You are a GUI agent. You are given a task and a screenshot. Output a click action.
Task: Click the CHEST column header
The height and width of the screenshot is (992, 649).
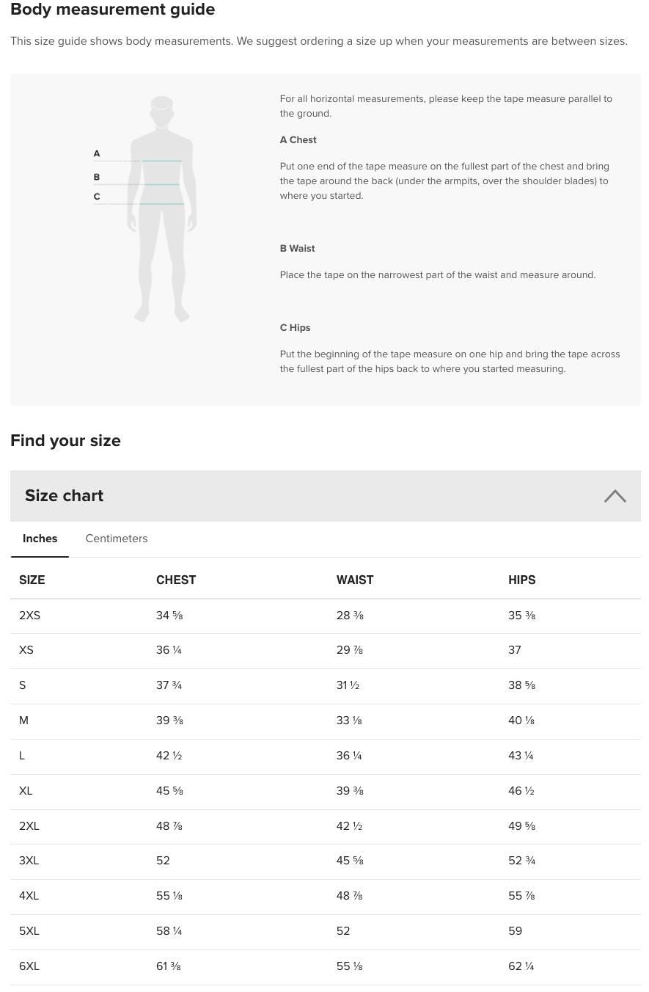click(176, 580)
